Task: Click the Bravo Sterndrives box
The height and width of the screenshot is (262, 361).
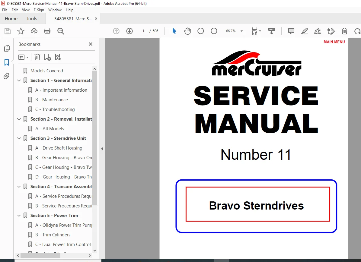Action: pyautogui.click(x=258, y=204)
